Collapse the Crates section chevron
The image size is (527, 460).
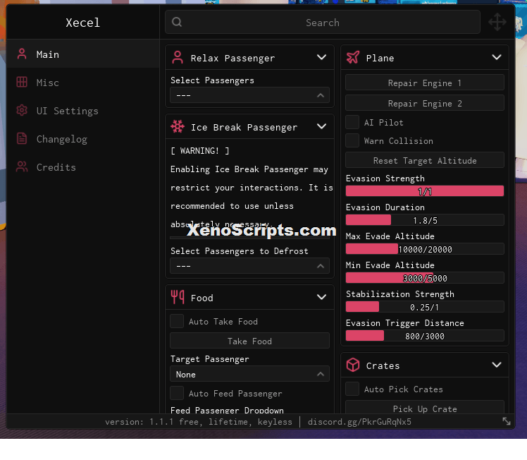497,365
